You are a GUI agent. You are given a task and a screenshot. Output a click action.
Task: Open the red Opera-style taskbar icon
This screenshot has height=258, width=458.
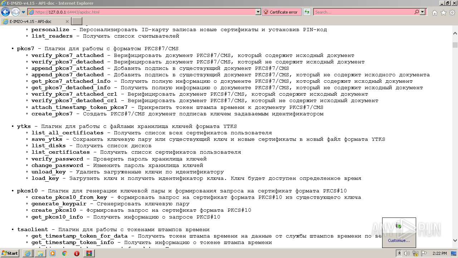click(x=77, y=253)
